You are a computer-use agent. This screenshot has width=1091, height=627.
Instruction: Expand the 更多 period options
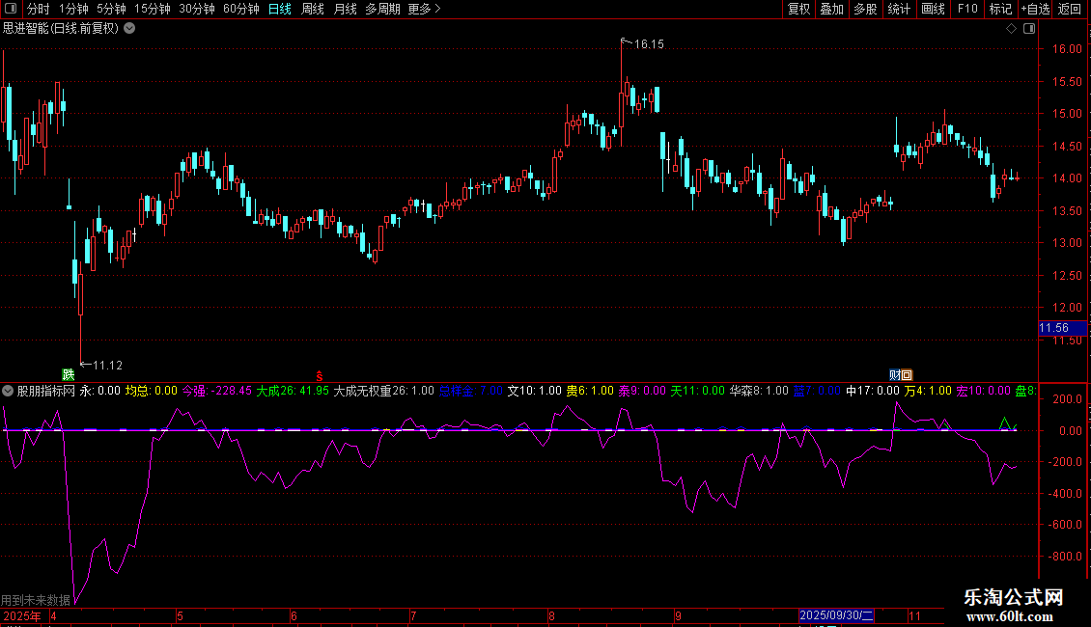coord(424,9)
